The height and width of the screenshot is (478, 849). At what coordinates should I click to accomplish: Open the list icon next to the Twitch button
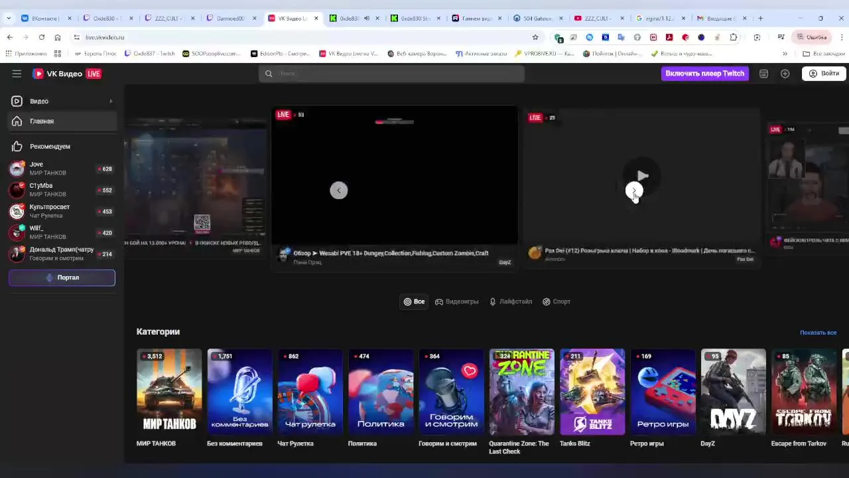763,74
